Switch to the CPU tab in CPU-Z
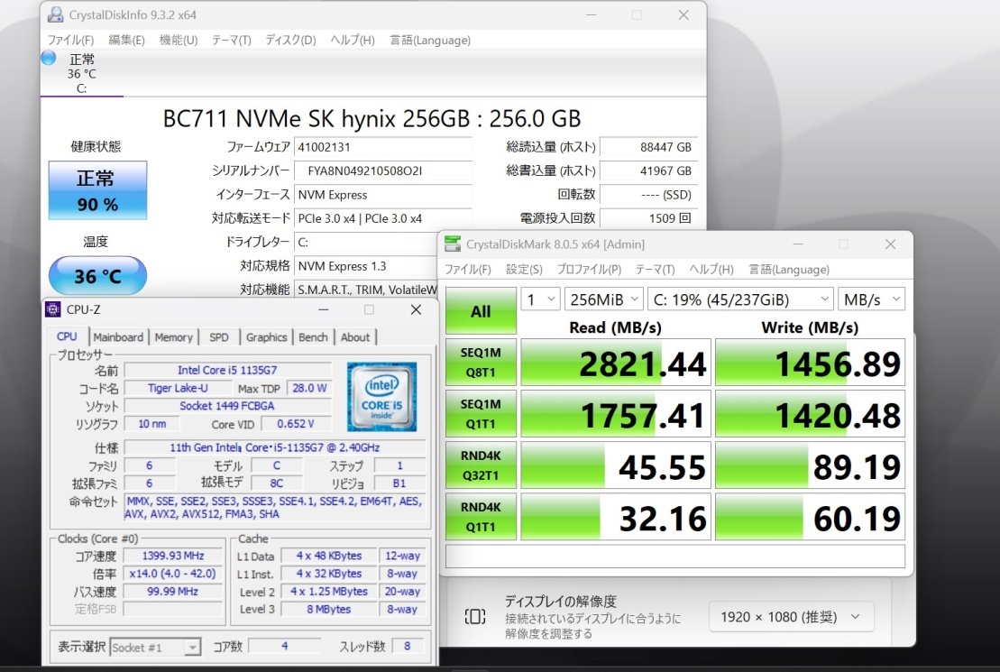The width and height of the screenshot is (1000, 672). point(67,337)
